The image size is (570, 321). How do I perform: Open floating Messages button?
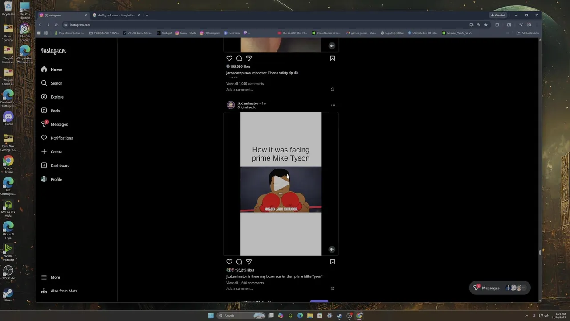click(500, 288)
